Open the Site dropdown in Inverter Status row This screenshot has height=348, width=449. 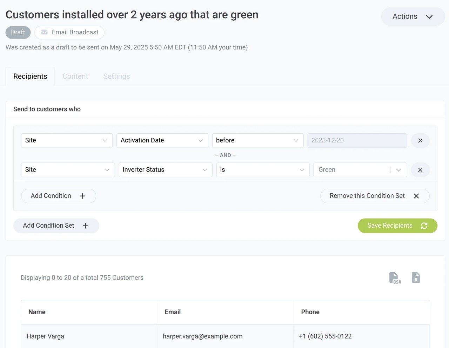pyautogui.click(x=68, y=170)
